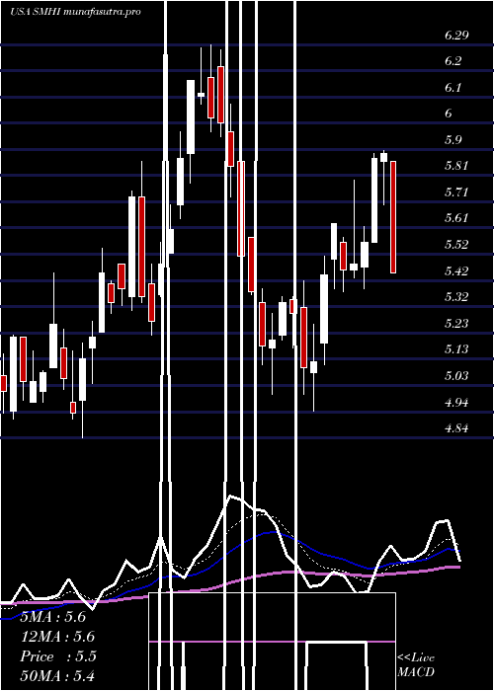Click the 6 price axis label
The width and height of the screenshot is (494, 691).
pos(449,114)
